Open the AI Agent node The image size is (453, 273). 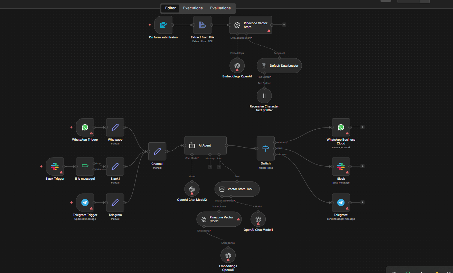206,145
